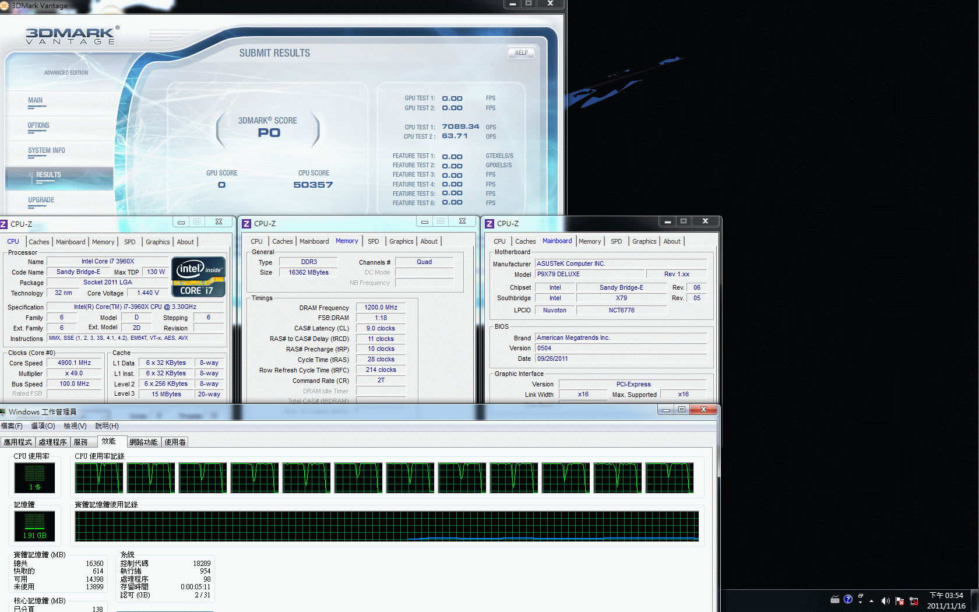This screenshot has width=979, height=612.
Task: Open the Graphics tab in the middle CPU-Z window
Action: tap(402, 241)
